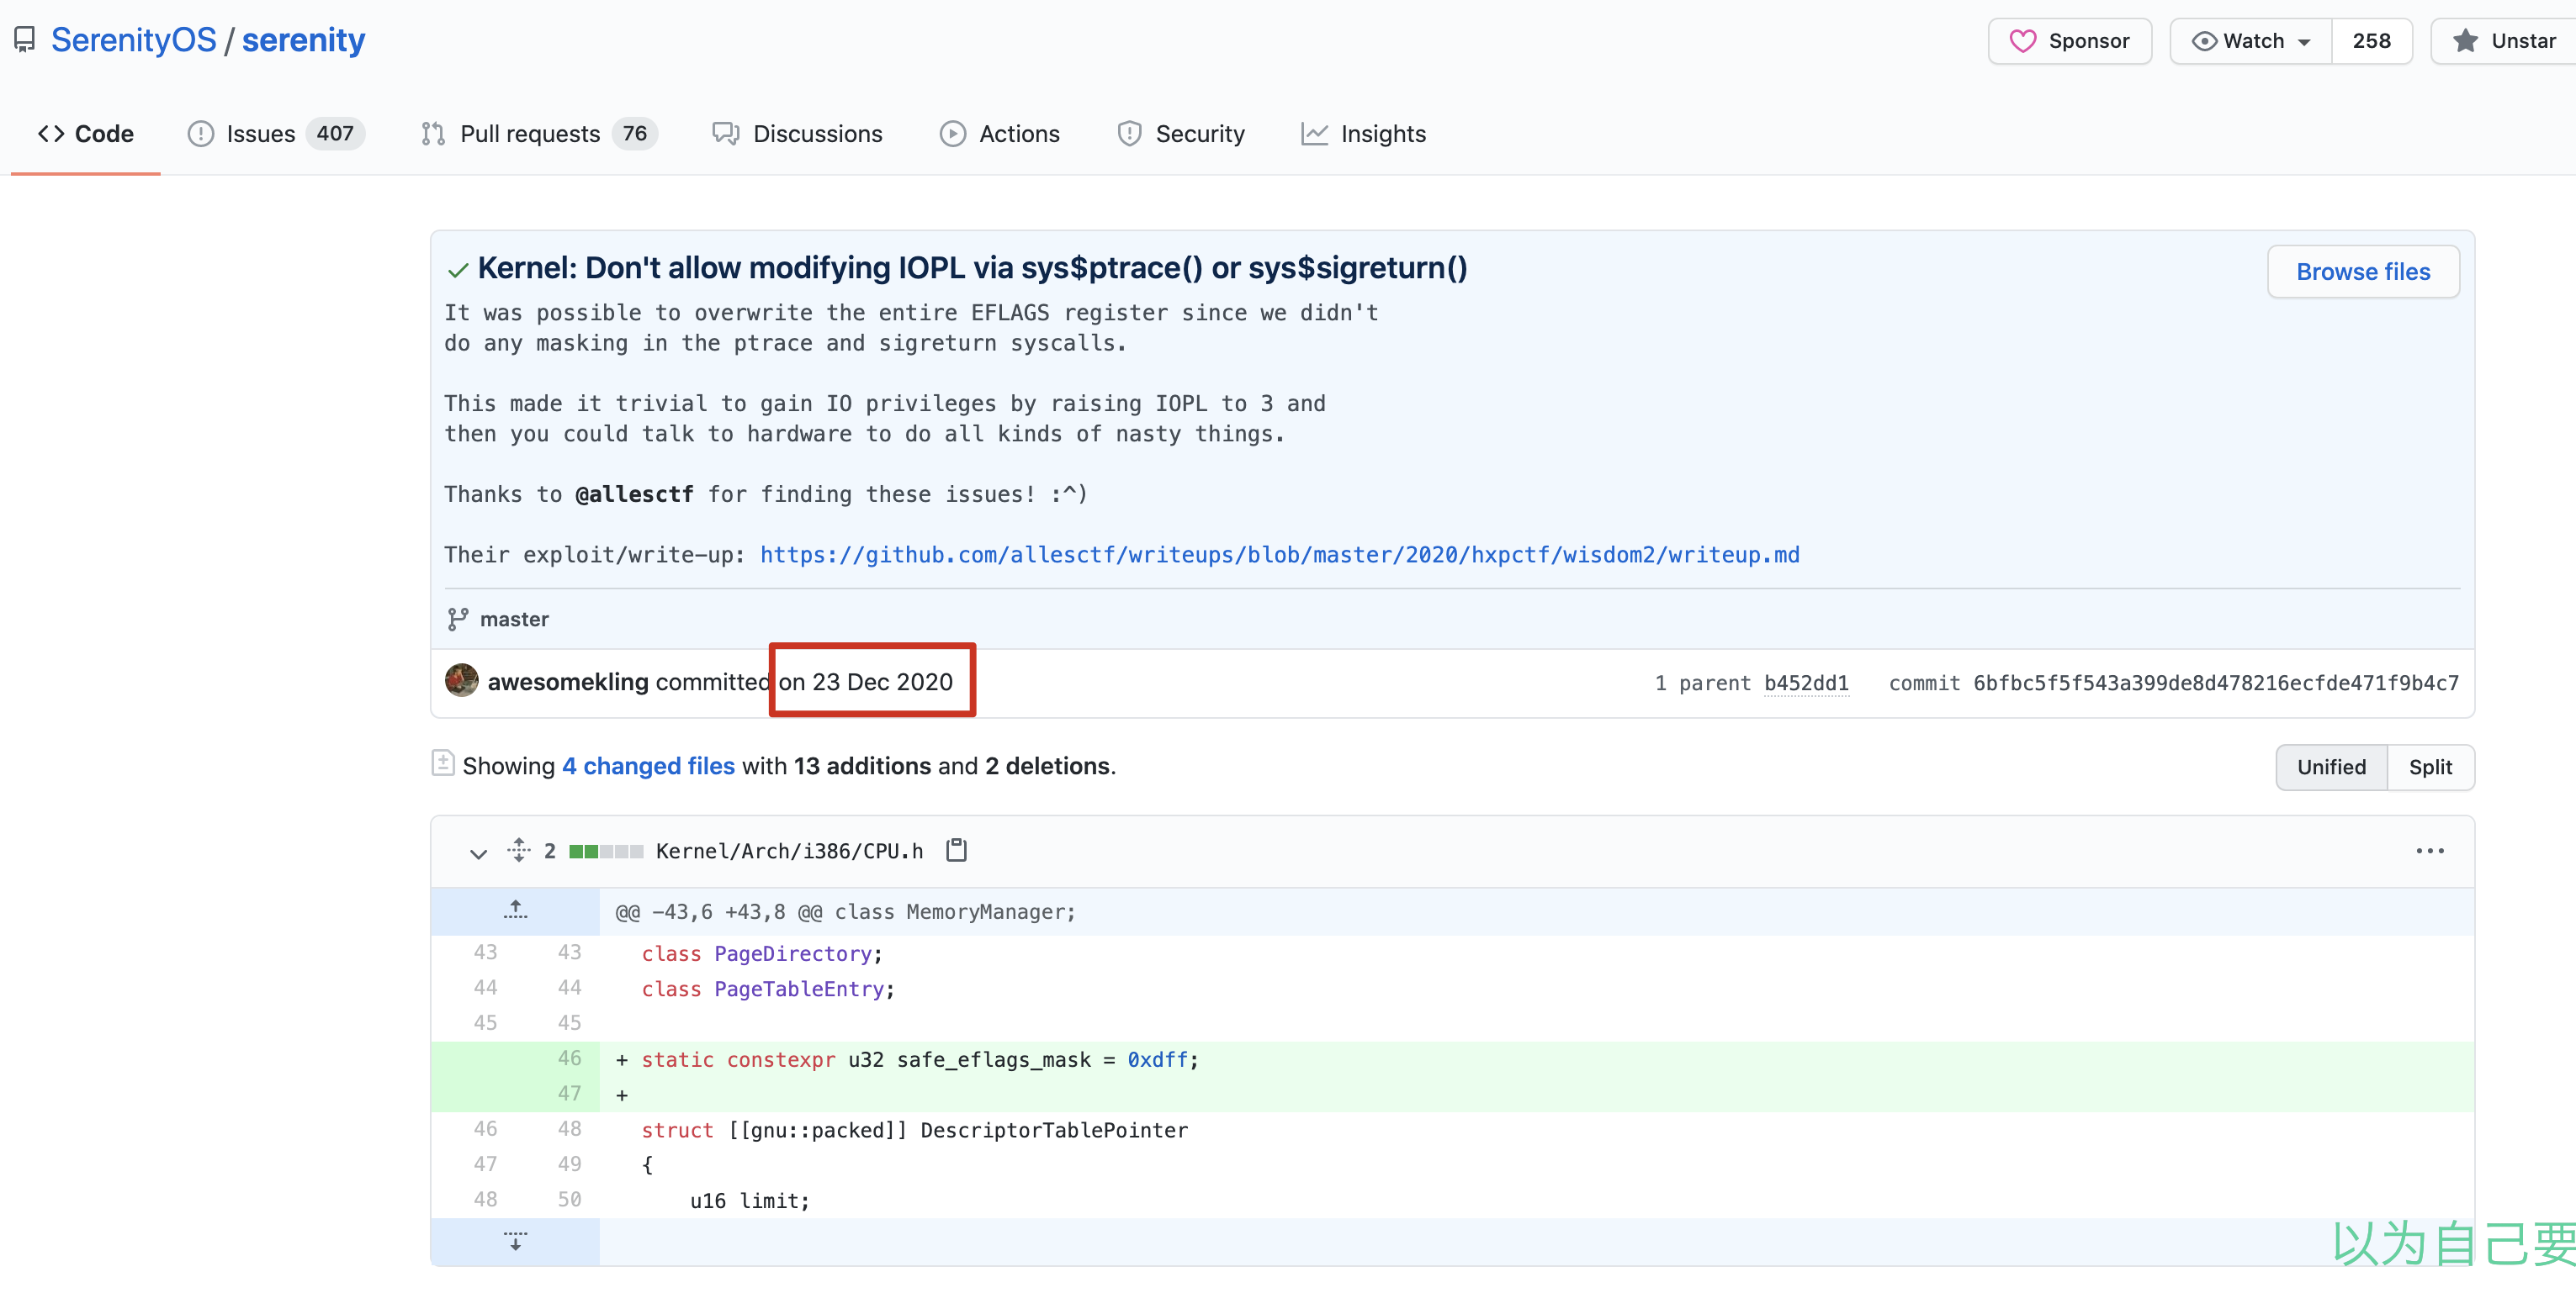Open the allesctf writeup link
The width and height of the screenshot is (2576, 1293).
point(1279,555)
